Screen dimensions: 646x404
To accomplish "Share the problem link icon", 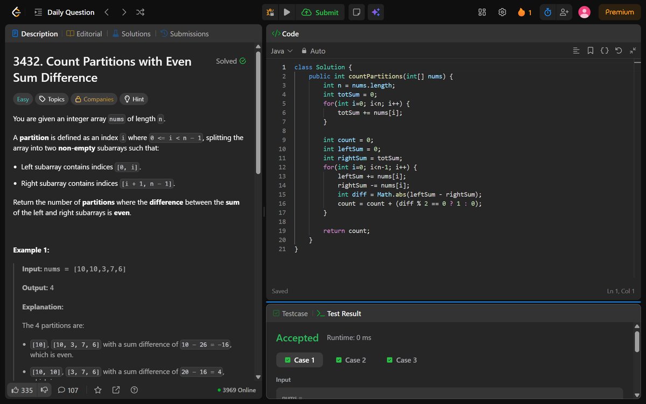I will (116, 390).
